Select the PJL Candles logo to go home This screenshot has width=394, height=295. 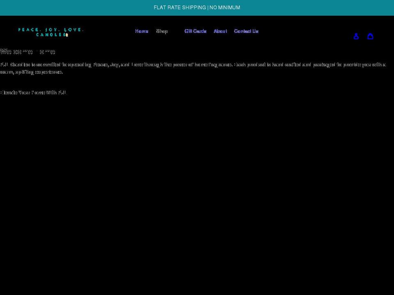51,32
